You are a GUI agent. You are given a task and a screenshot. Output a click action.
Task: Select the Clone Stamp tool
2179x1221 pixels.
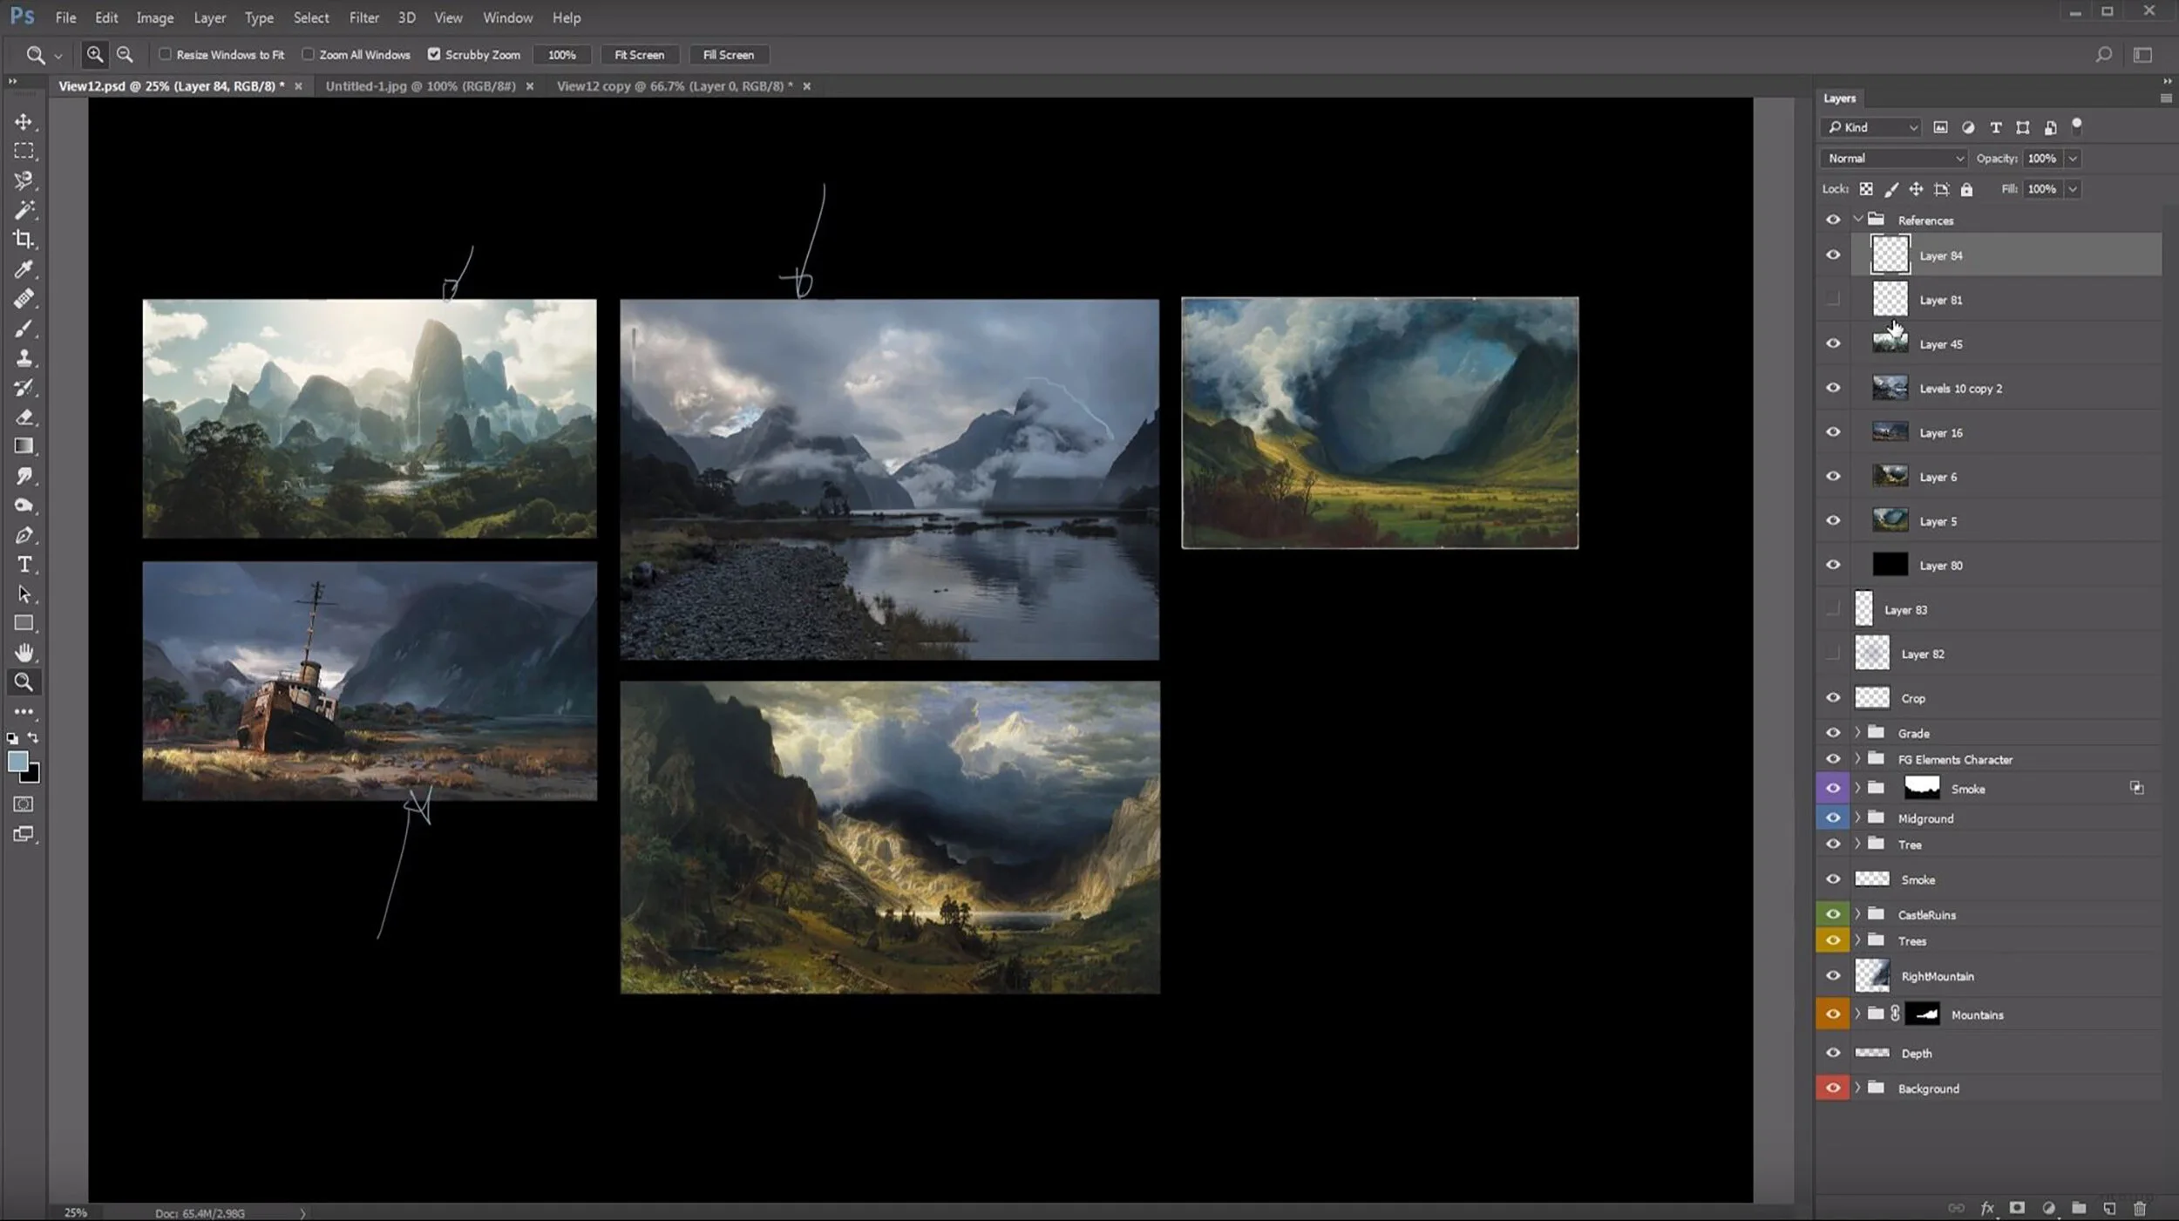point(24,358)
